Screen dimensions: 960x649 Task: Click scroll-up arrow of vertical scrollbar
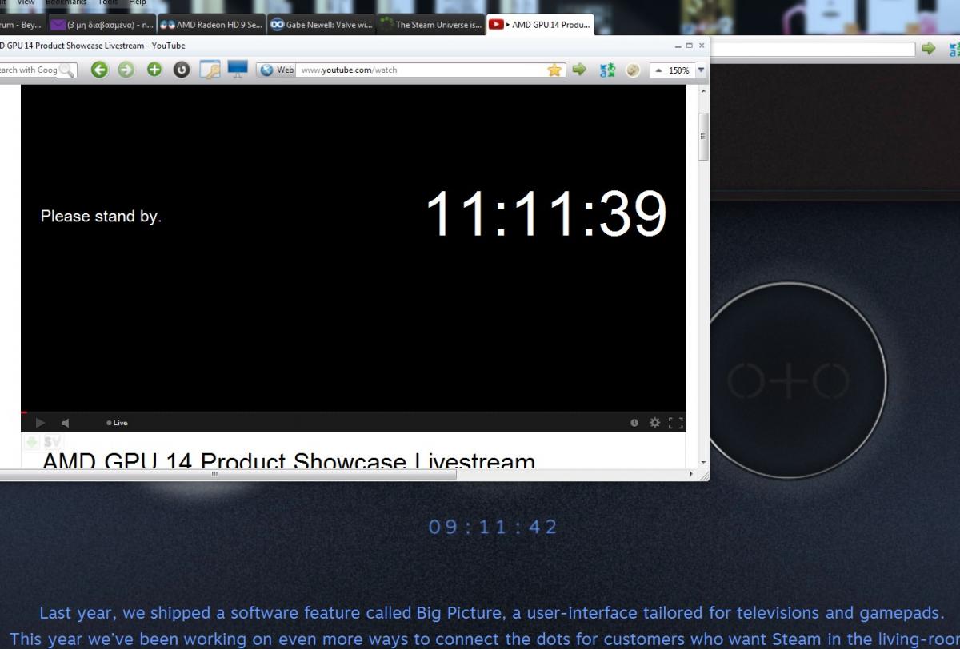click(703, 90)
